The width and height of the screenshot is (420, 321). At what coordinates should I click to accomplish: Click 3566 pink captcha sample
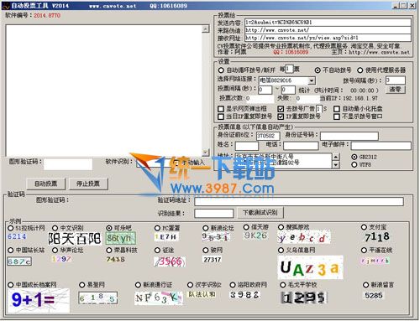[x=170, y=261]
